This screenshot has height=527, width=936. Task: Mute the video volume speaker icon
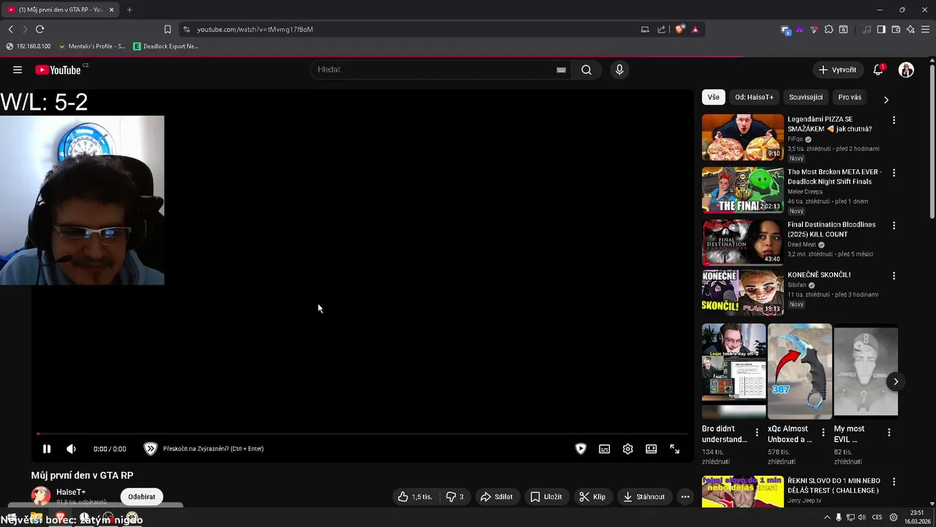click(x=71, y=449)
